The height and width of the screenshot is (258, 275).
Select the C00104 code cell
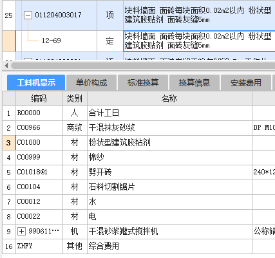pyautogui.click(x=39, y=187)
